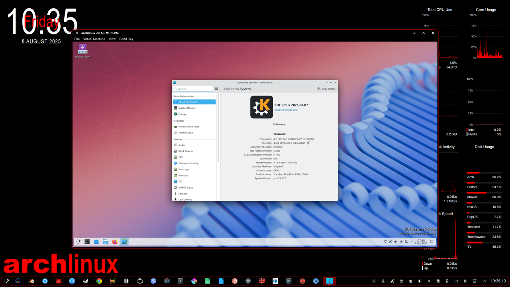The image size is (510, 287).
Task: Launch OBS Studio from host taskbar
Action: coord(248,281)
